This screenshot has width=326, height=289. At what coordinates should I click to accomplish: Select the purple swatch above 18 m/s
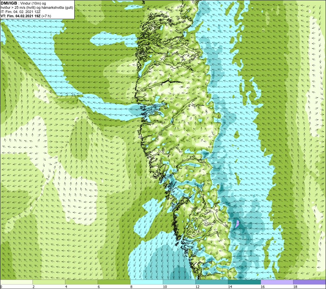coord(310,282)
